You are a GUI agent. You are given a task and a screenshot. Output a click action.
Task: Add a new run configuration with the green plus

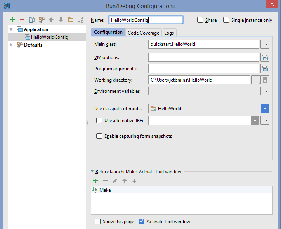coord(12,20)
